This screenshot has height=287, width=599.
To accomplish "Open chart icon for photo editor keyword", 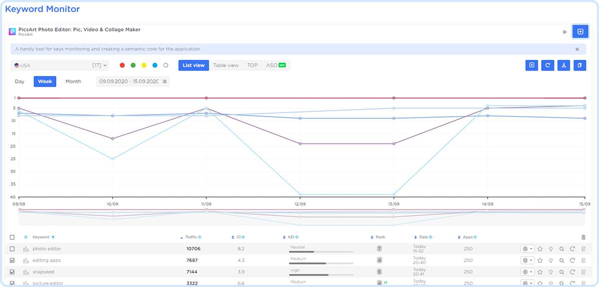I will point(26,249).
